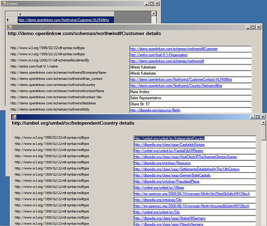Image resolution: width=267 pixels, height=226 pixels.
Task: Click the rdf-schema#isDefinedBy label
Action: [x=50, y=60]
